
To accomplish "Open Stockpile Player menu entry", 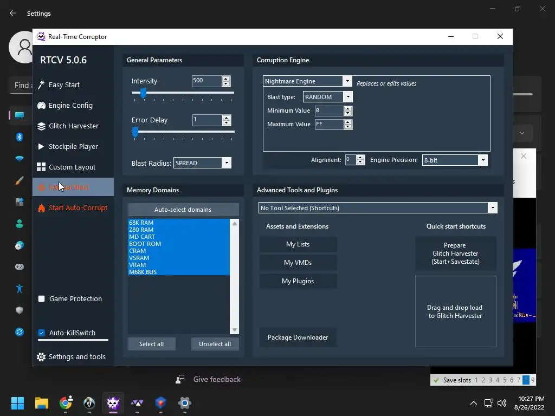I will [73, 146].
